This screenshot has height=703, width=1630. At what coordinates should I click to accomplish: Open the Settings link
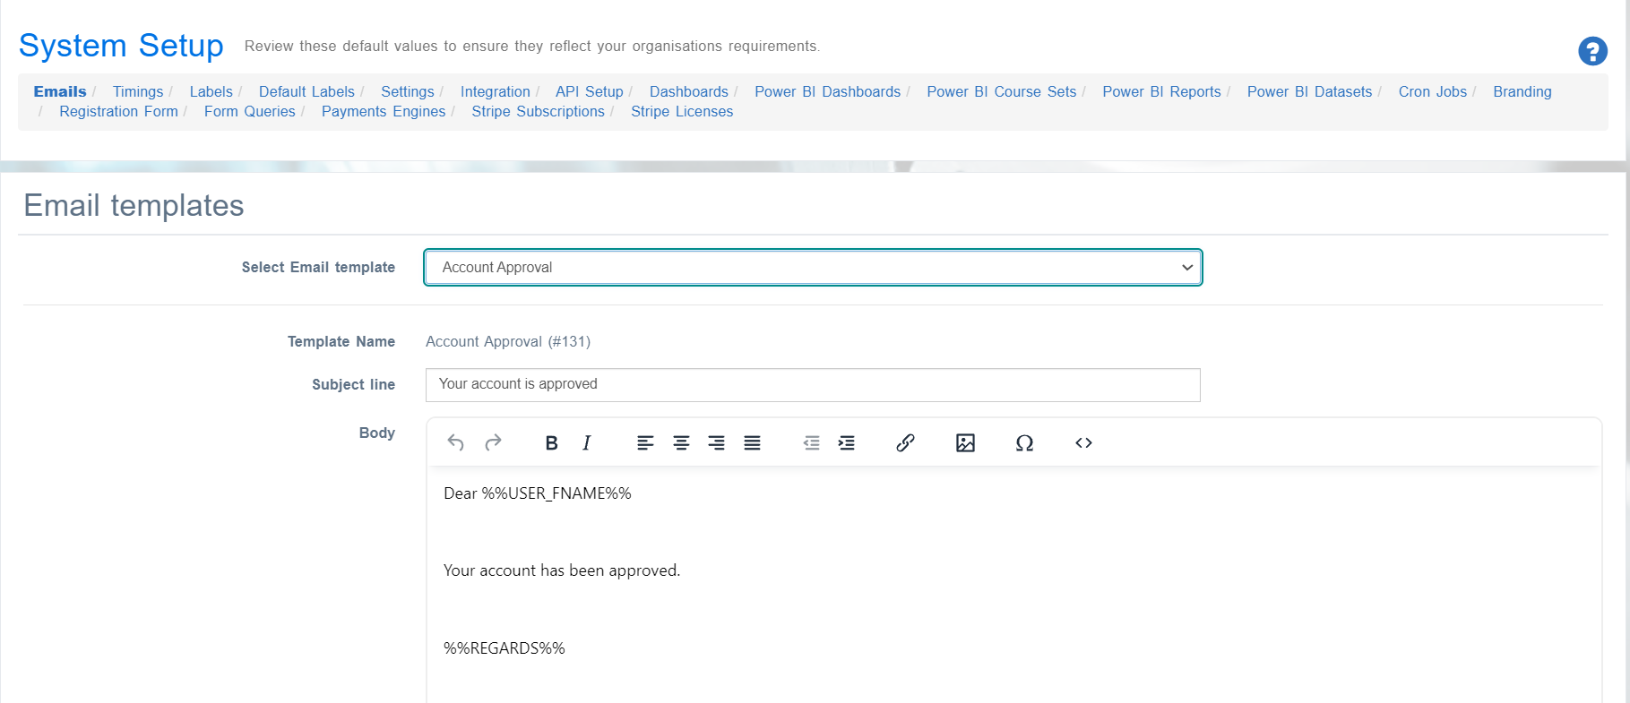(407, 91)
